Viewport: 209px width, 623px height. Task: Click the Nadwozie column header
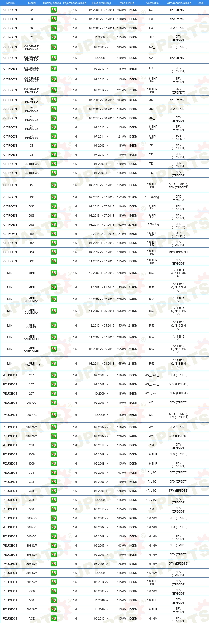click(152, 3)
